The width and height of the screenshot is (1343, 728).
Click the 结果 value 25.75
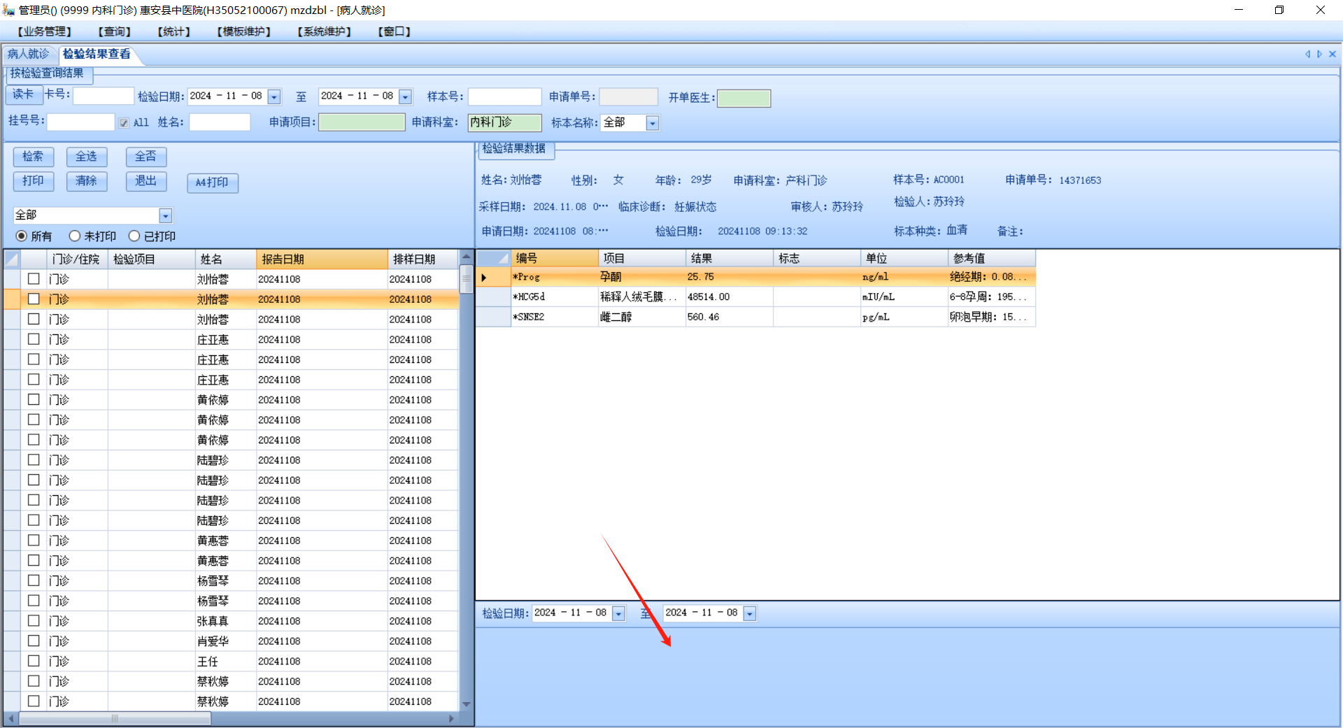click(x=701, y=277)
